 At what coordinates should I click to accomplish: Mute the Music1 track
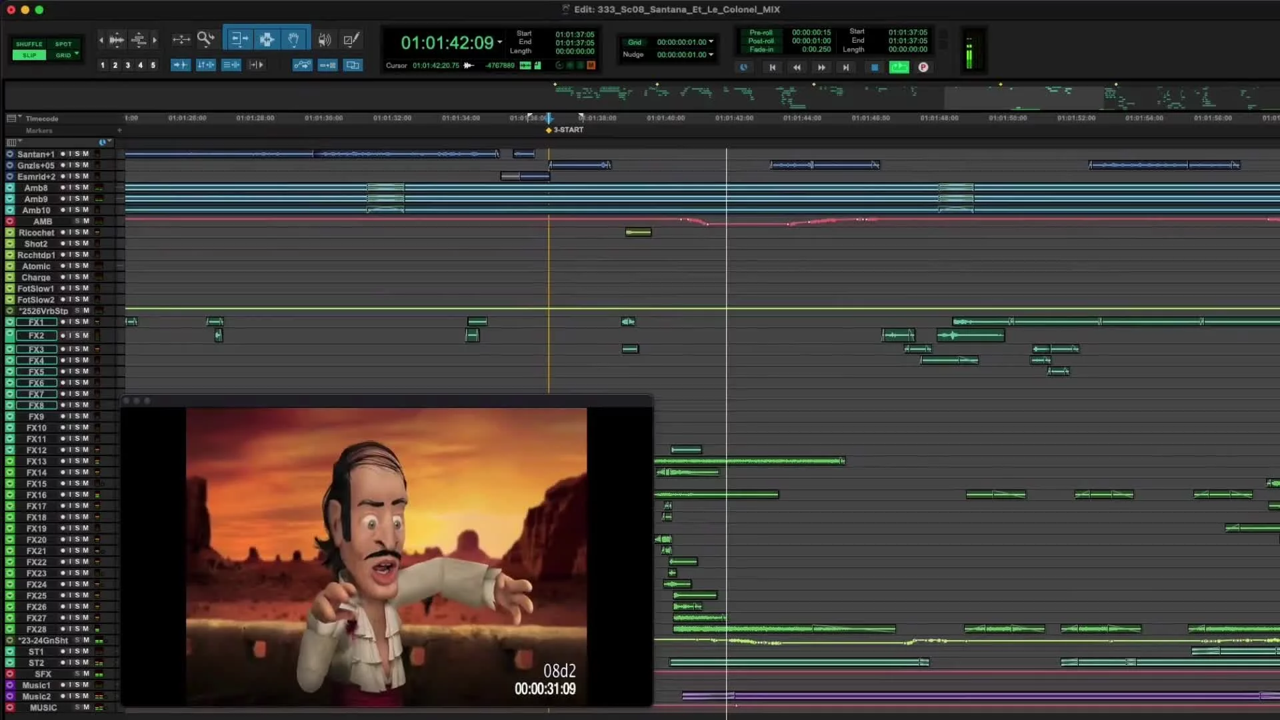[x=85, y=685]
